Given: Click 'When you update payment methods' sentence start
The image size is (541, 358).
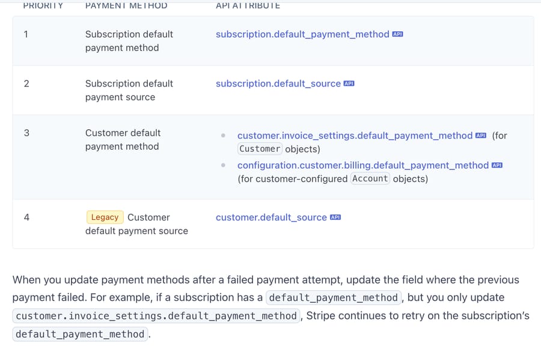Looking at the screenshot, I should [101, 280].
